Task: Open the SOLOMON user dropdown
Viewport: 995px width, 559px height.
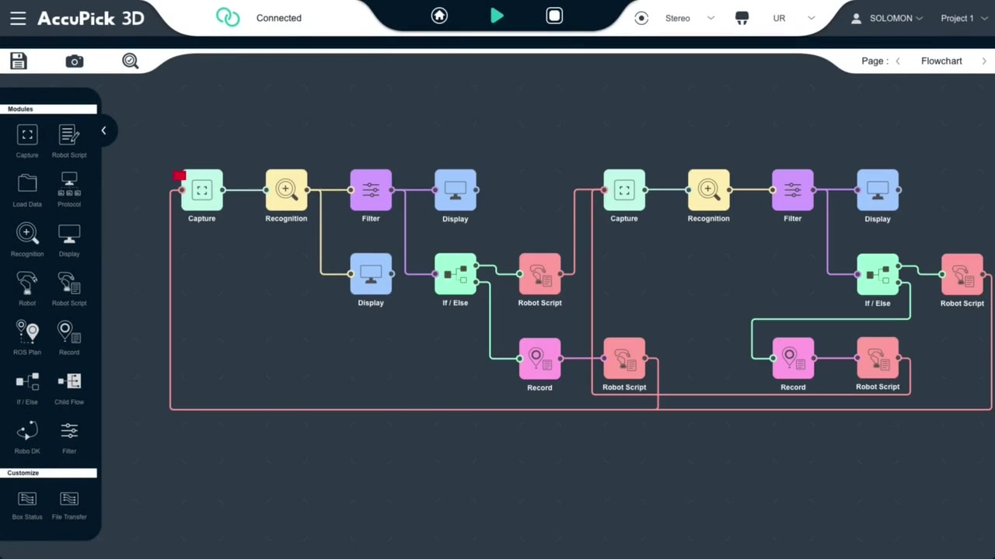Action: pos(887,18)
